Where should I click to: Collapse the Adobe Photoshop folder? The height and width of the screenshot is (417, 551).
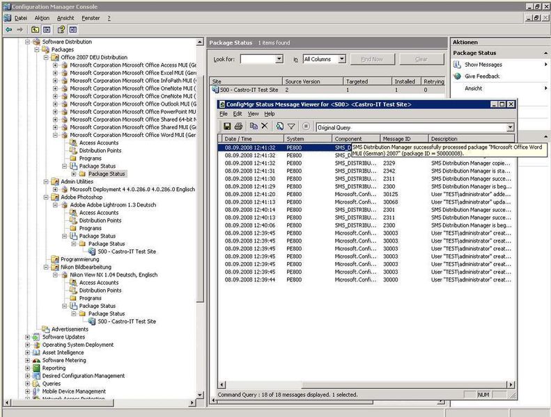tap(46, 197)
